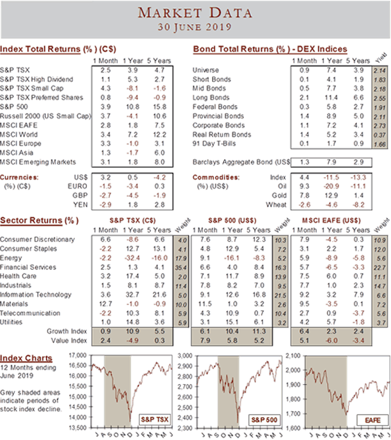This screenshot has width=391, height=440.
Task: Click the S&P 500 line chart
Action: tap(240, 392)
